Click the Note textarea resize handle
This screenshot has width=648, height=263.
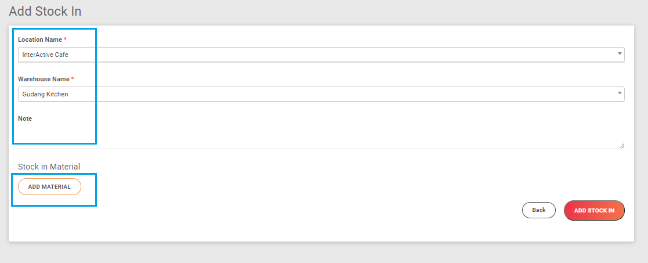[622, 146]
